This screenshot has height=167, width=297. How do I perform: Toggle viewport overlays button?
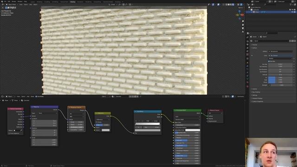point(218,5)
